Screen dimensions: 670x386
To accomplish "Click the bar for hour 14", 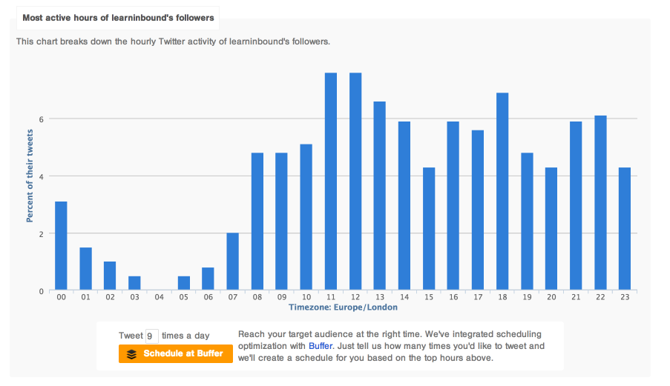I will (404, 206).
